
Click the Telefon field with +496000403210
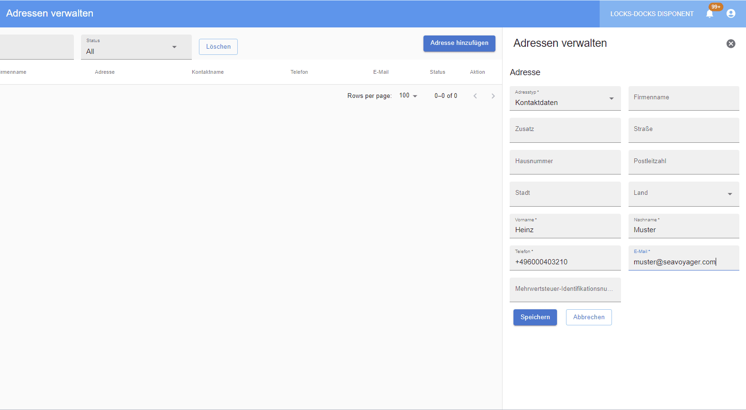point(565,258)
